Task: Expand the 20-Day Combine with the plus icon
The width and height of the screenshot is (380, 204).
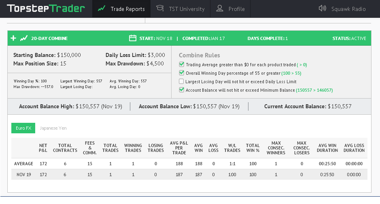Action: 13,38
